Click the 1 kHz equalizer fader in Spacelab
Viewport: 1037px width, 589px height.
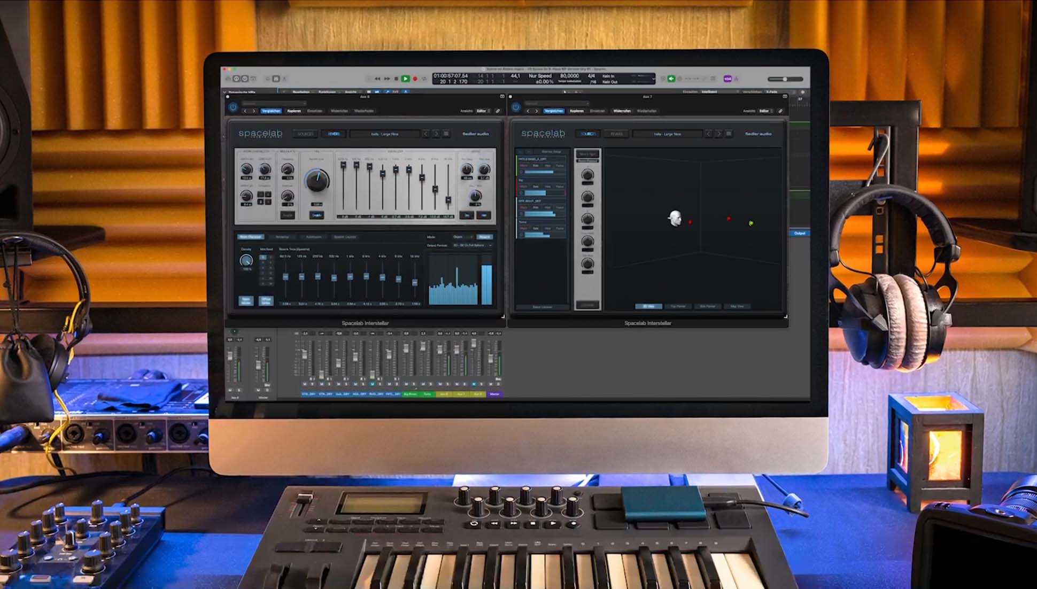(396, 169)
